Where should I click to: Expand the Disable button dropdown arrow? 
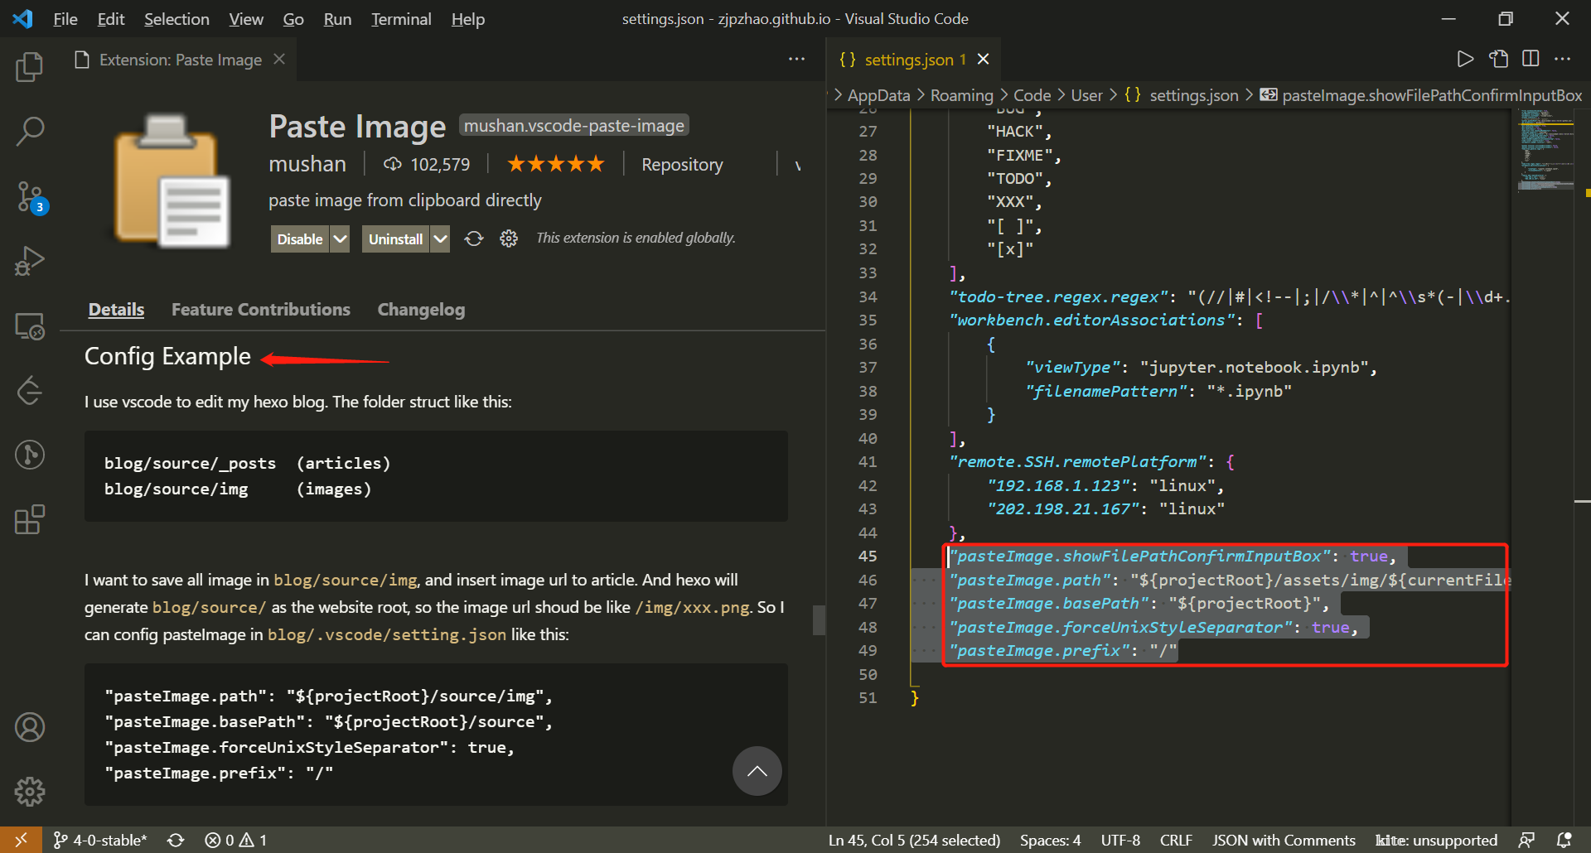(x=340, y=239)
